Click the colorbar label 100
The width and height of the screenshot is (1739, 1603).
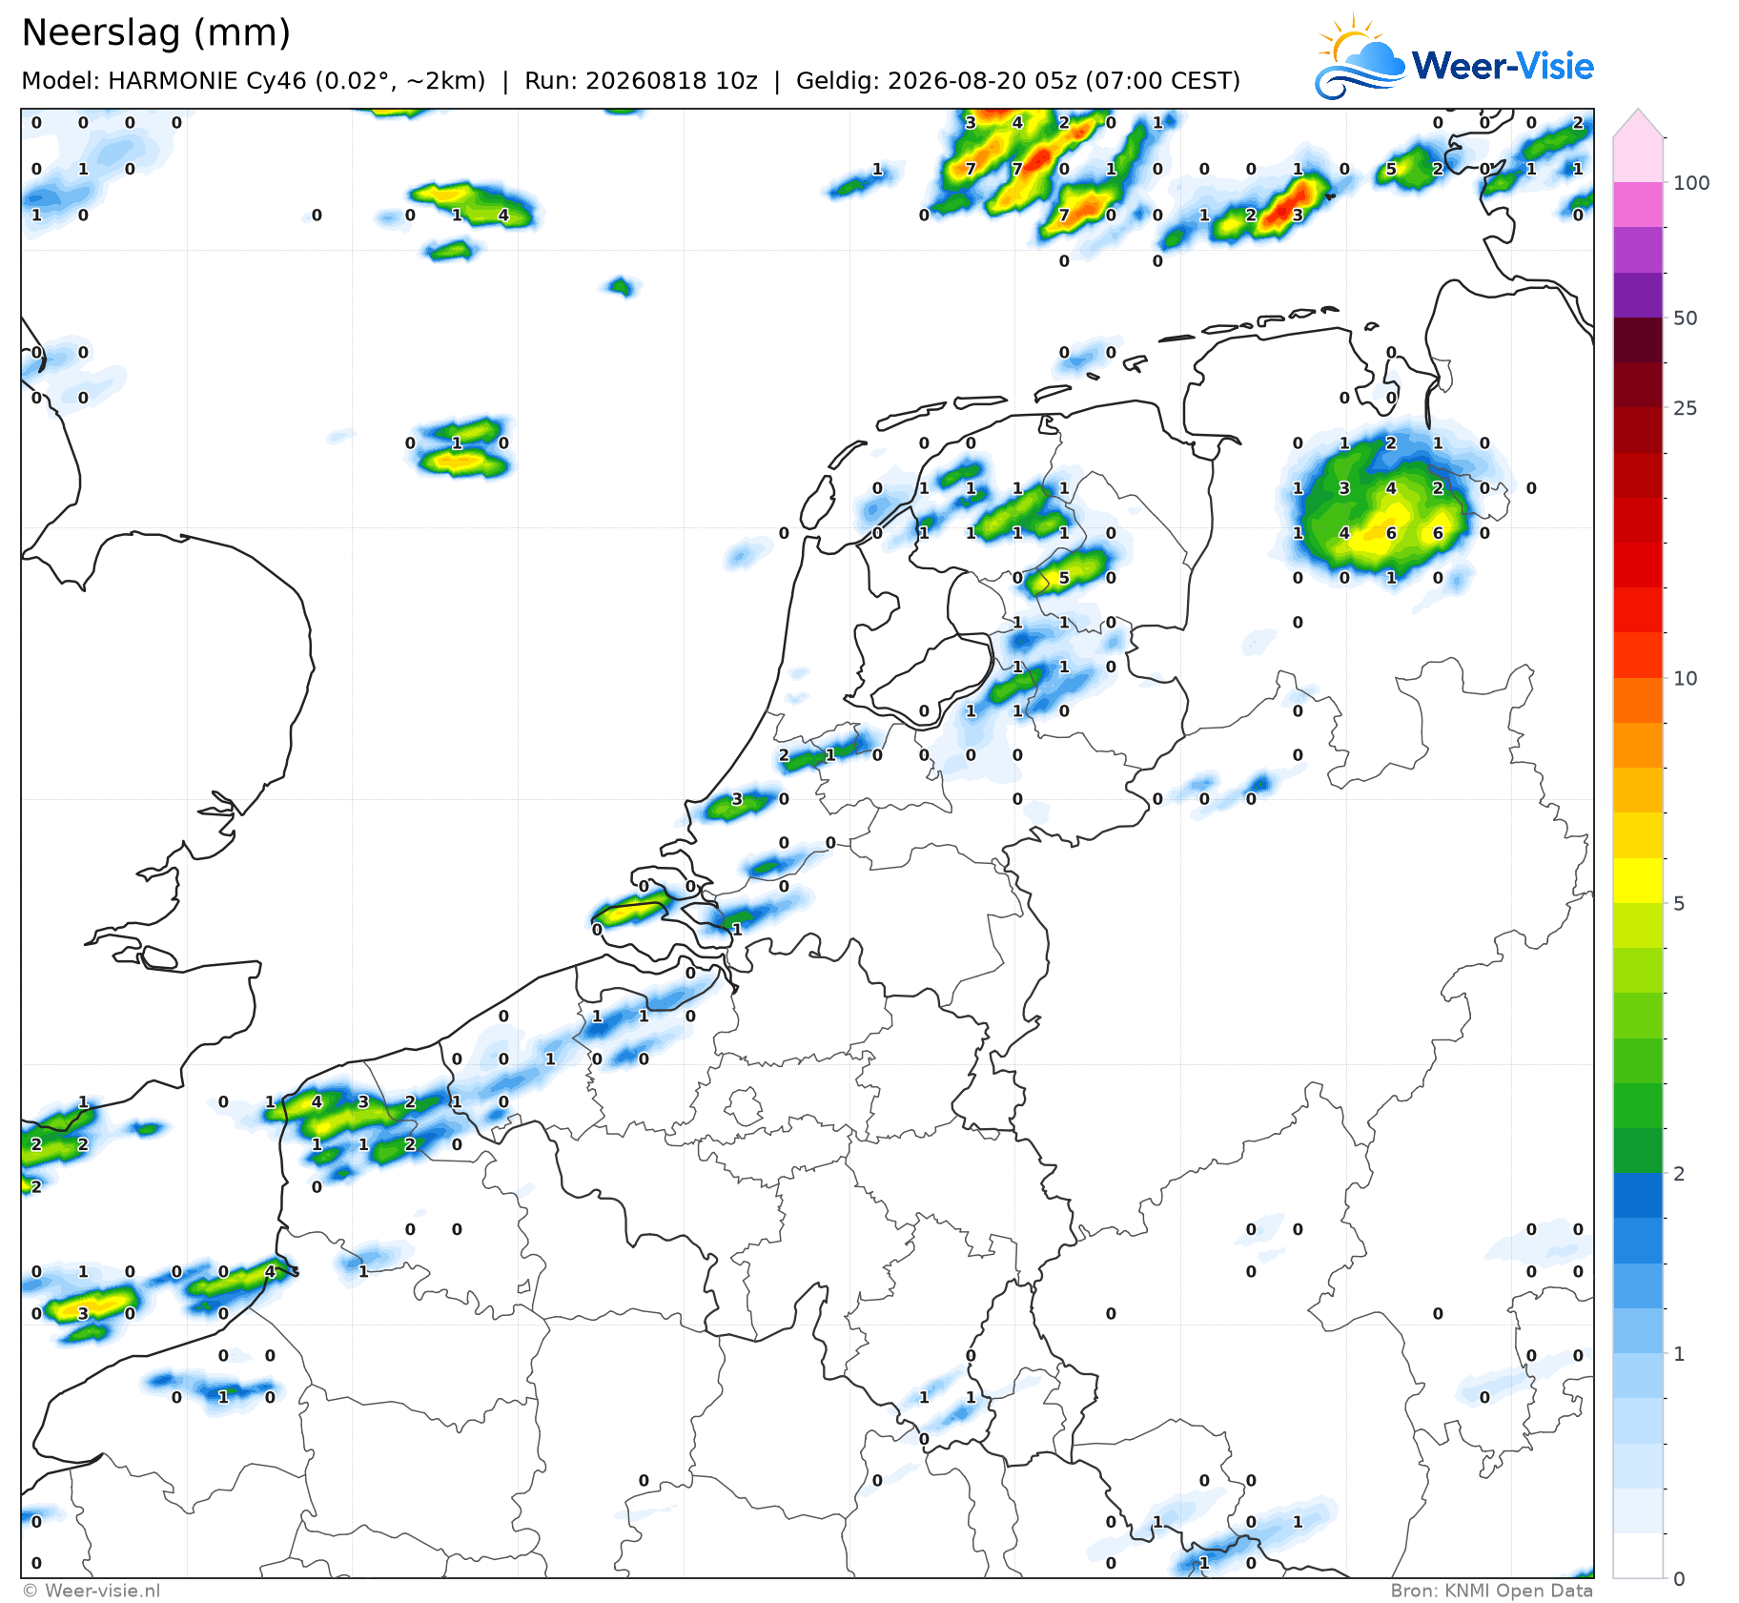click(x=1691, y=183)
